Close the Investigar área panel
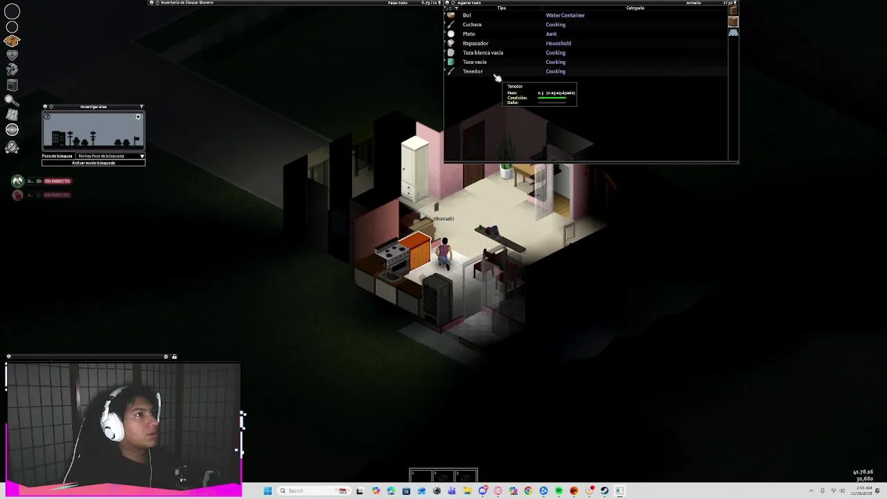Image resolution: width=887 pixels, height=499 pixels. coord(45,107)
